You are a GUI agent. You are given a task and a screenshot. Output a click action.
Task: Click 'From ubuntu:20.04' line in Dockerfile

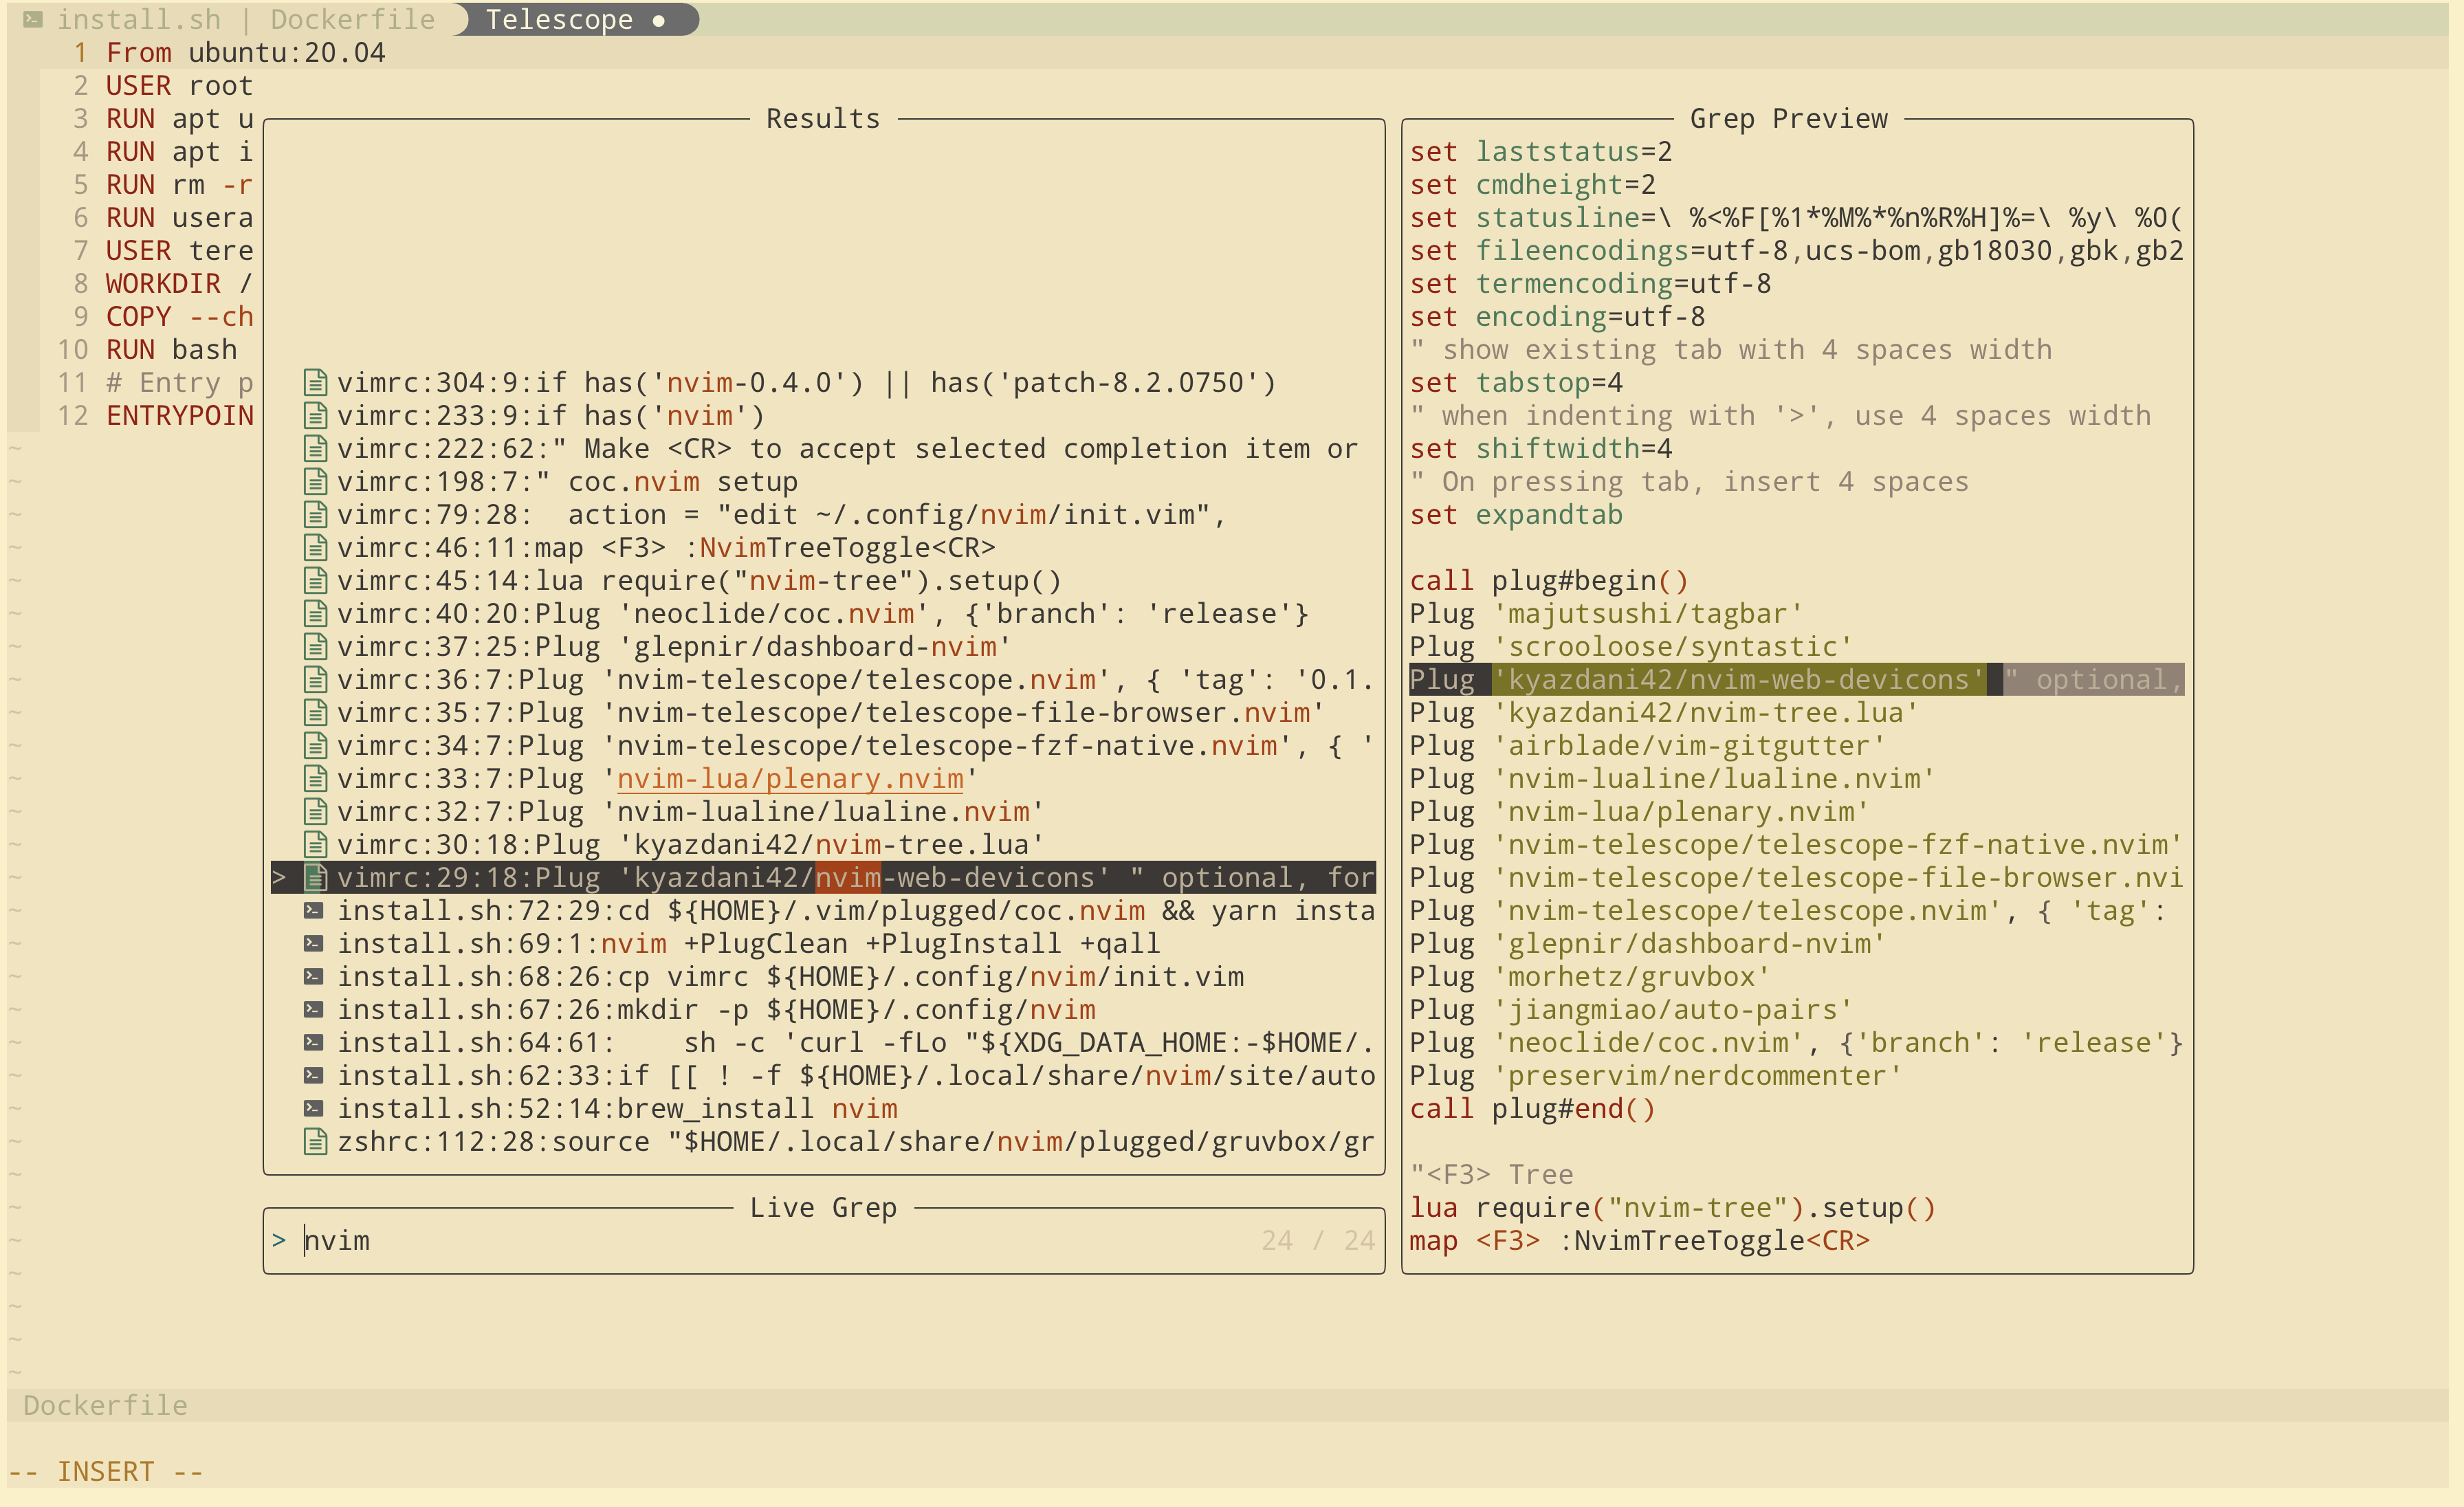[x=246, y=53]
